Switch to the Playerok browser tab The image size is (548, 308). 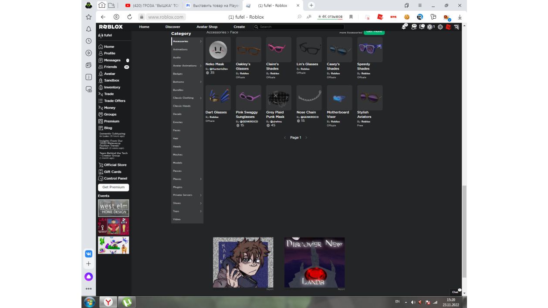point(212,6)
